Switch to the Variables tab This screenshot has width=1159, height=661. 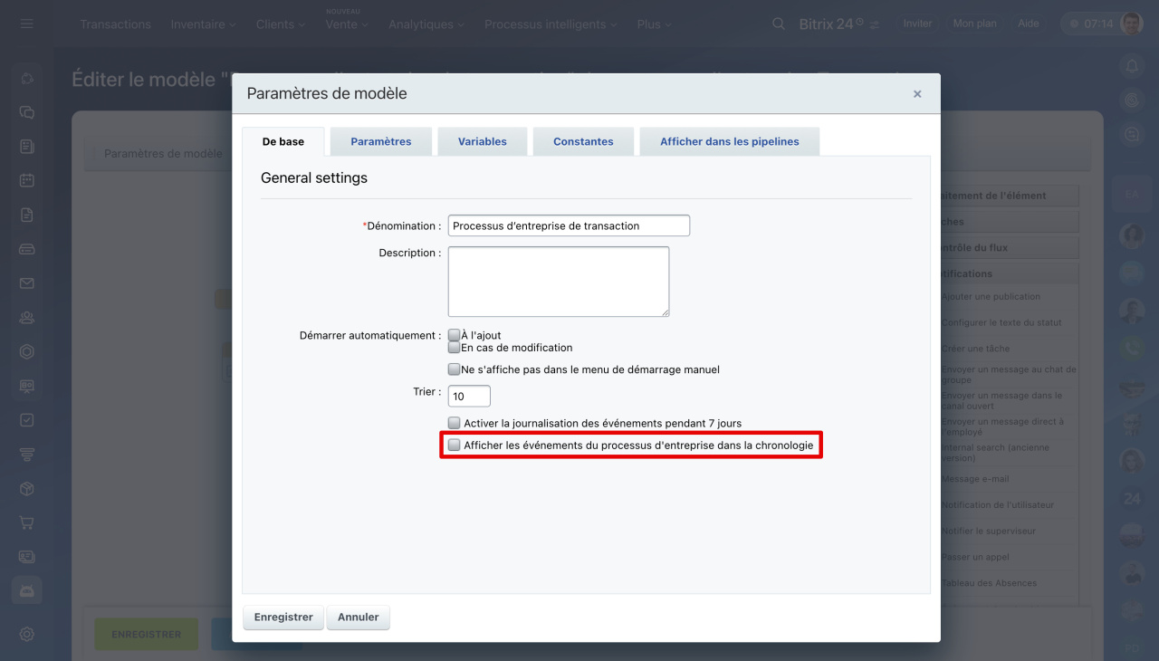point(482,141)
